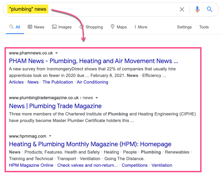Open the More three-dot menu
The height and width of the screenshot is (174, 222).
135,27
